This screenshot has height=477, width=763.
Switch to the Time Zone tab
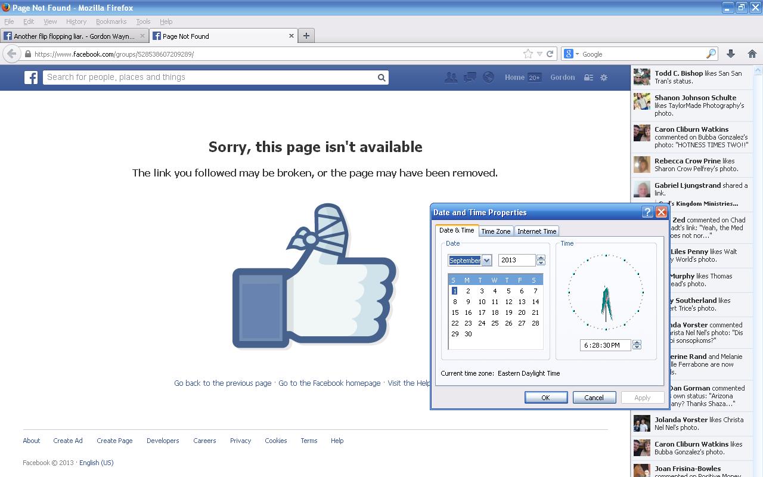(x=495, y=231)
